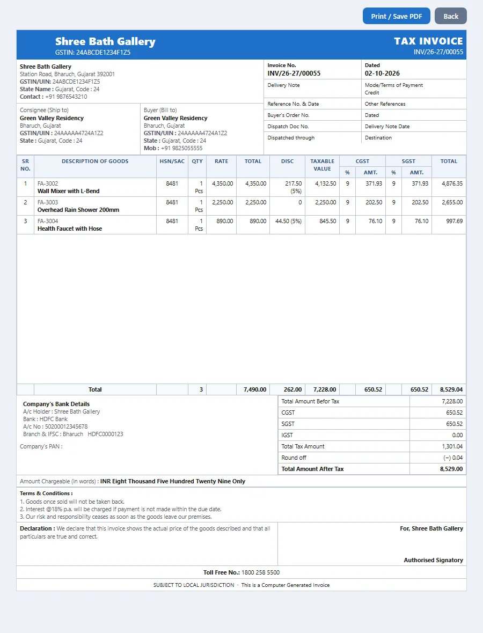The width and height of the screenshot is (483, 633).
Task: Select the Bank : HDFC Bank line
Action: point(45,419)
